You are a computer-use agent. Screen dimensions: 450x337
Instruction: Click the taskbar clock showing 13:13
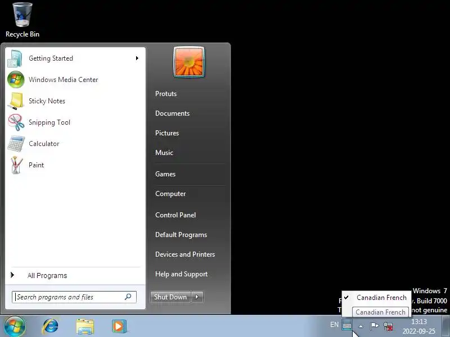(419, 321)
